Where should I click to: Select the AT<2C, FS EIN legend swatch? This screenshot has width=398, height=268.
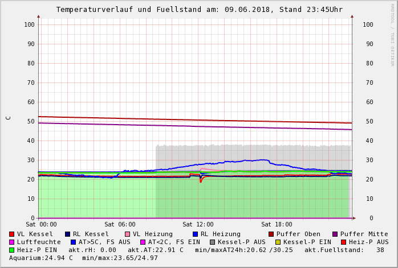point(143,242)
